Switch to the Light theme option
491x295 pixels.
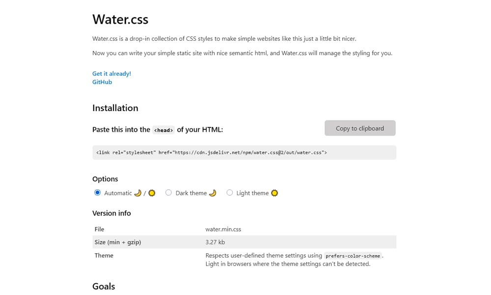point(230,192)
